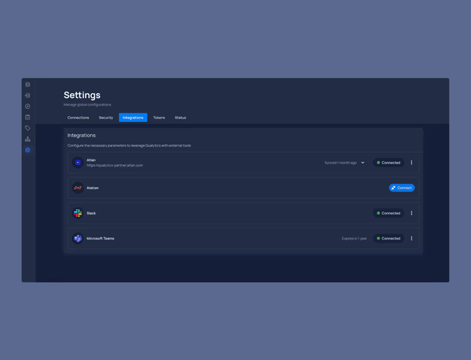Switch to the Tokens tab
Screen dimensions: 471x360
click(x=159, y=118)
